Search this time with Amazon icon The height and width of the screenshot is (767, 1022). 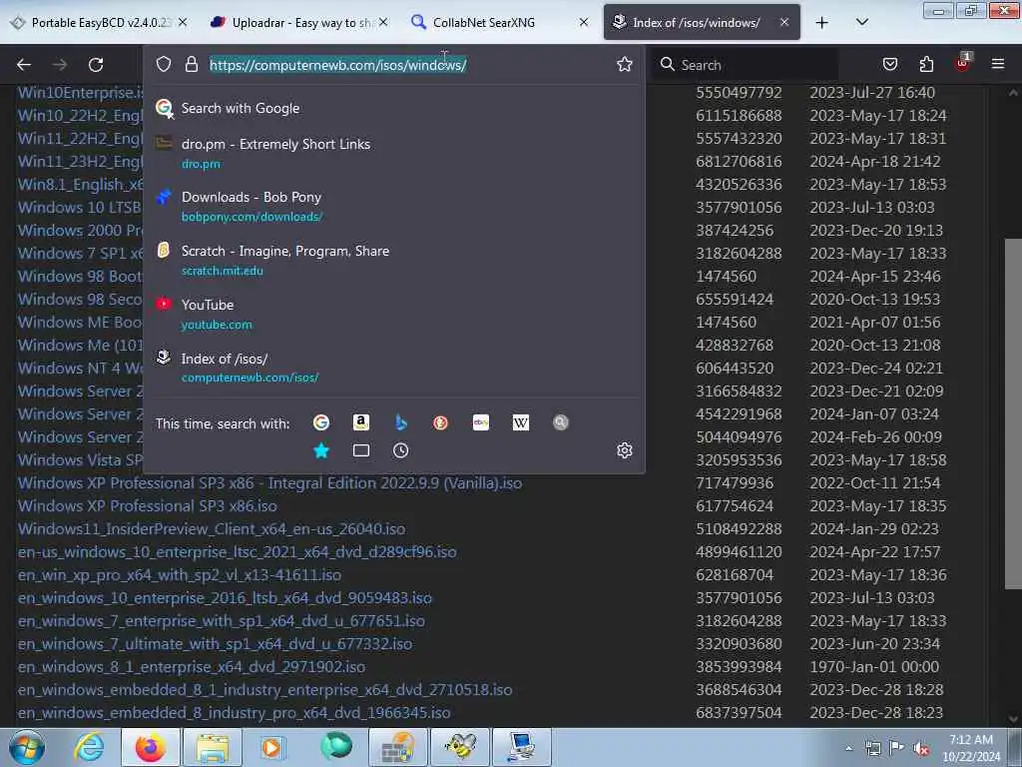pyautogui.click(x=361, y=422)
